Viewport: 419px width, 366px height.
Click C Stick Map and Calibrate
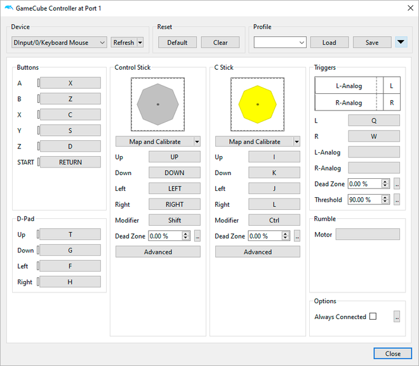coord(255,141)
